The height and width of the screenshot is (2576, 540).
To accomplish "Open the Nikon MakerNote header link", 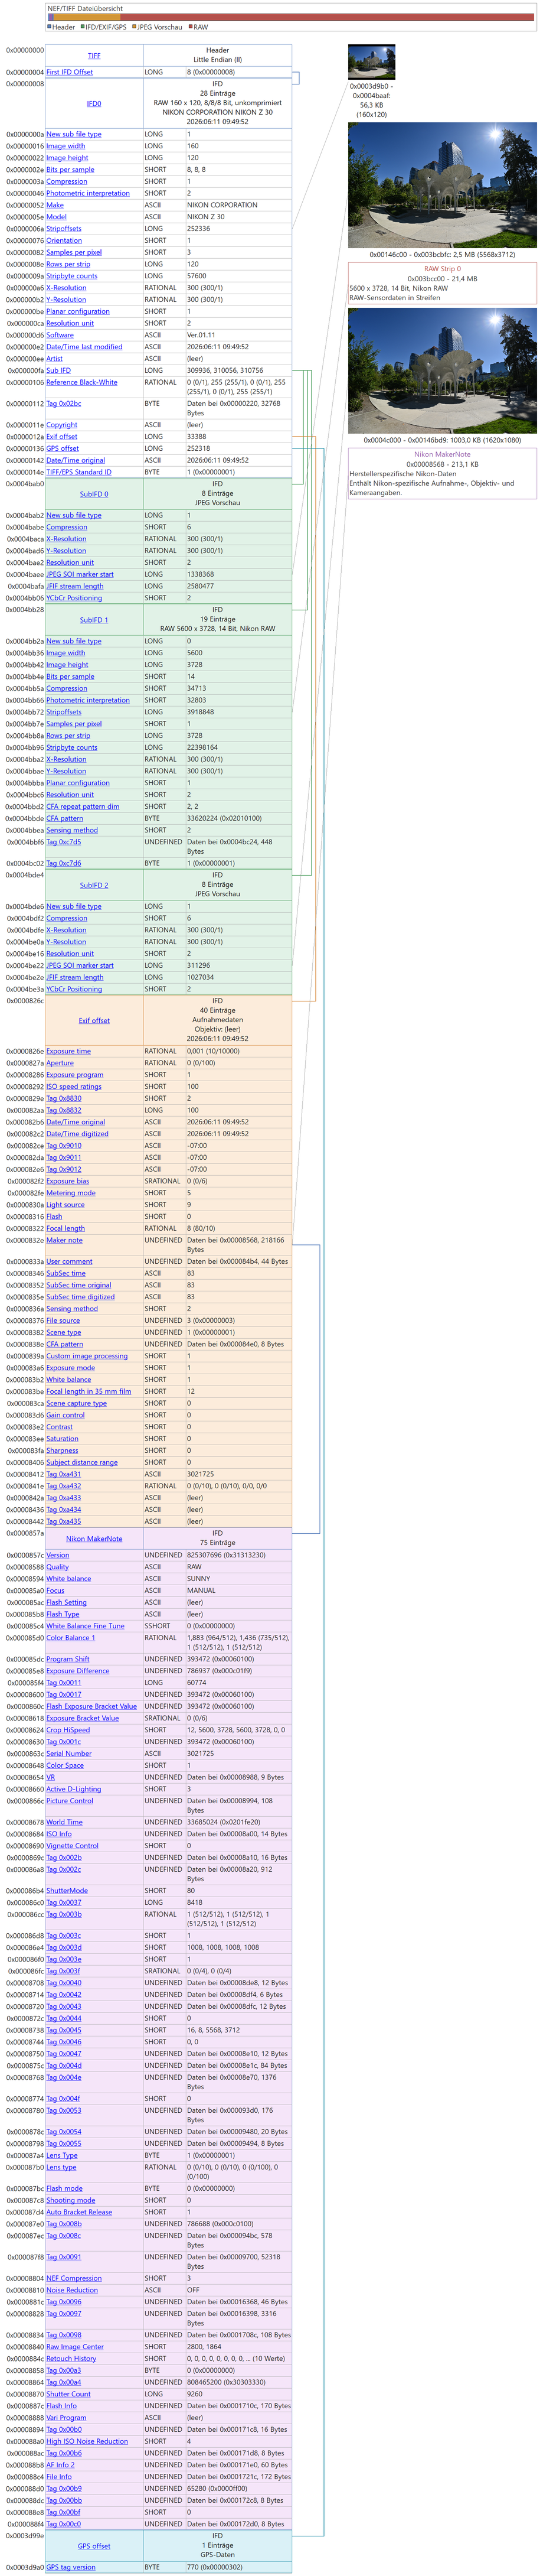I will coord(94,1539).
